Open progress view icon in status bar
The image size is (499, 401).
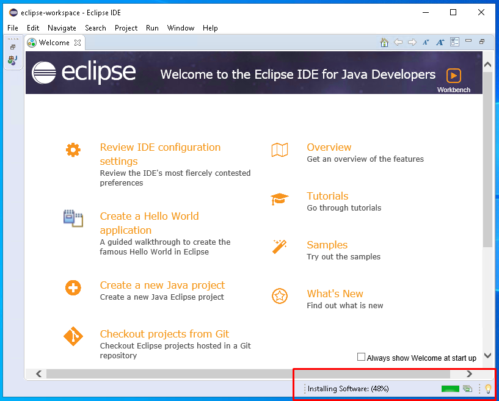(x=467, y=389)
